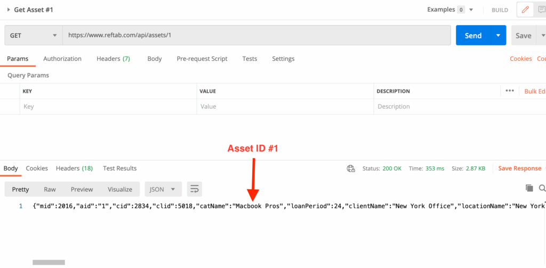The width and height of the screenshot is (546, 268).
Task: Expand the Get Asset #1 request triangle
Action: click(x=9, y=10)
